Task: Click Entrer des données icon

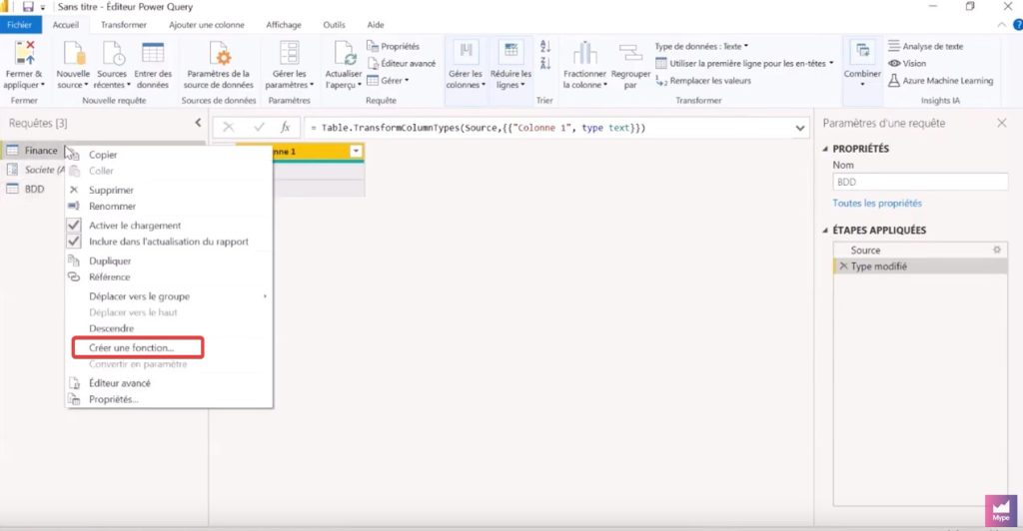Action: pos(153,52)
